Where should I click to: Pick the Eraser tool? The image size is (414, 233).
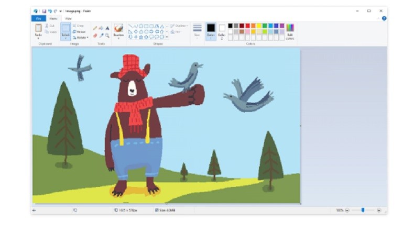click(95, 36)
